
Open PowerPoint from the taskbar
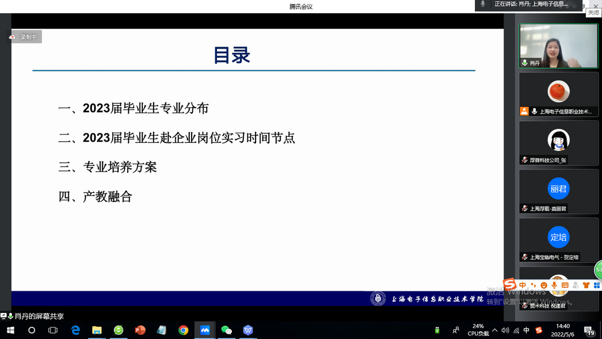tap(140, 330)
